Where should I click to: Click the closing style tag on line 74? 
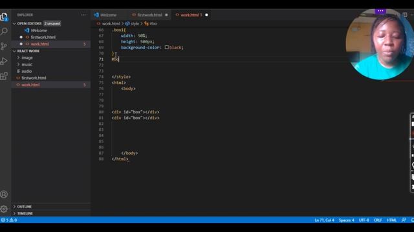[x=121, y=77]
